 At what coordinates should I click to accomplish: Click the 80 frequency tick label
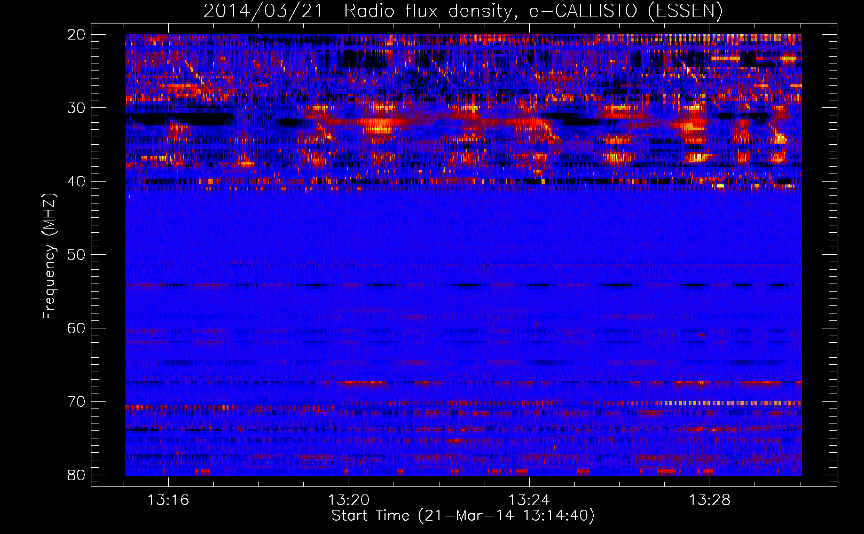[76, 475]
